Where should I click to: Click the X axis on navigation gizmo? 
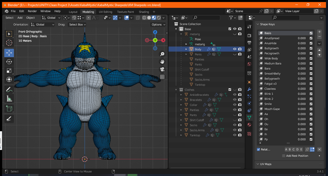pos(163,40)
